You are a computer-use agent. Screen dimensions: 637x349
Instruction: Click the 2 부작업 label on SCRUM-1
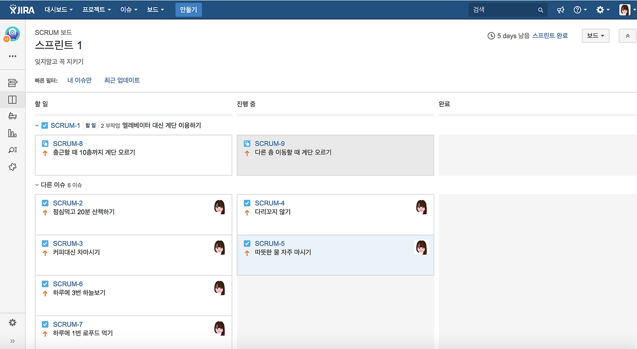(x=110, y=126)
